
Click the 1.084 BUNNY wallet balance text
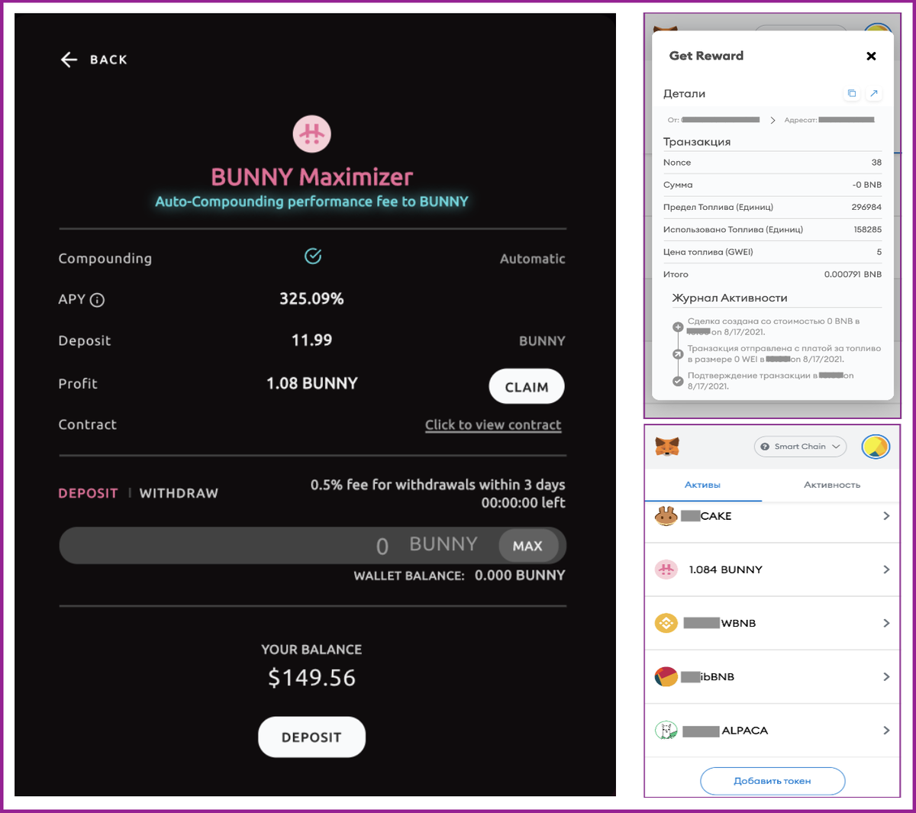(725, 569)
